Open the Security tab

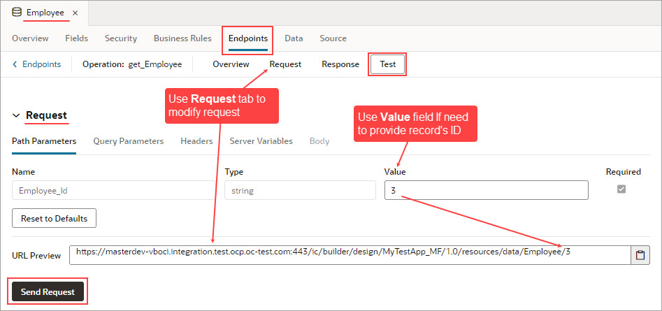(x=121, y=38)
